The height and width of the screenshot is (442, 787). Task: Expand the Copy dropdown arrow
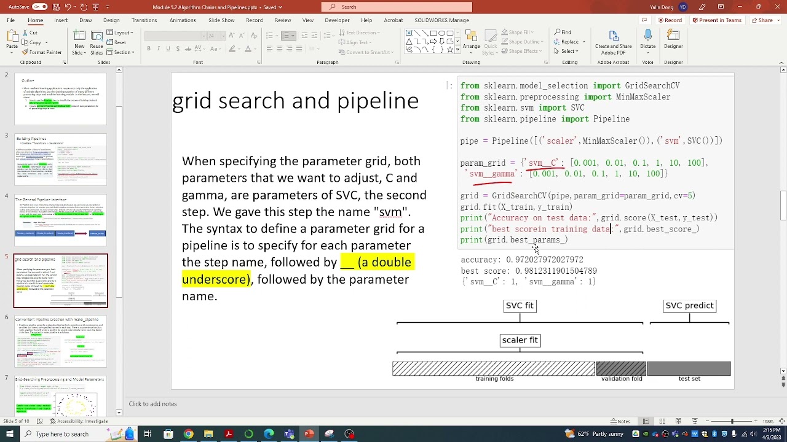tap(46, 42)
